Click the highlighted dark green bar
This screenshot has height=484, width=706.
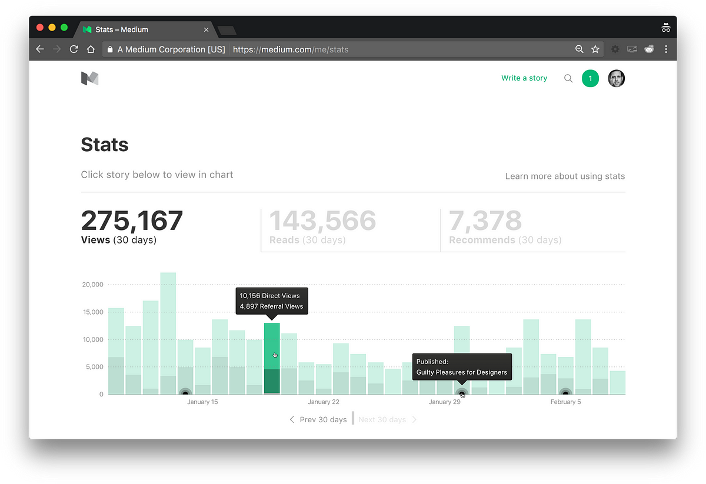(x=272, y=358)
